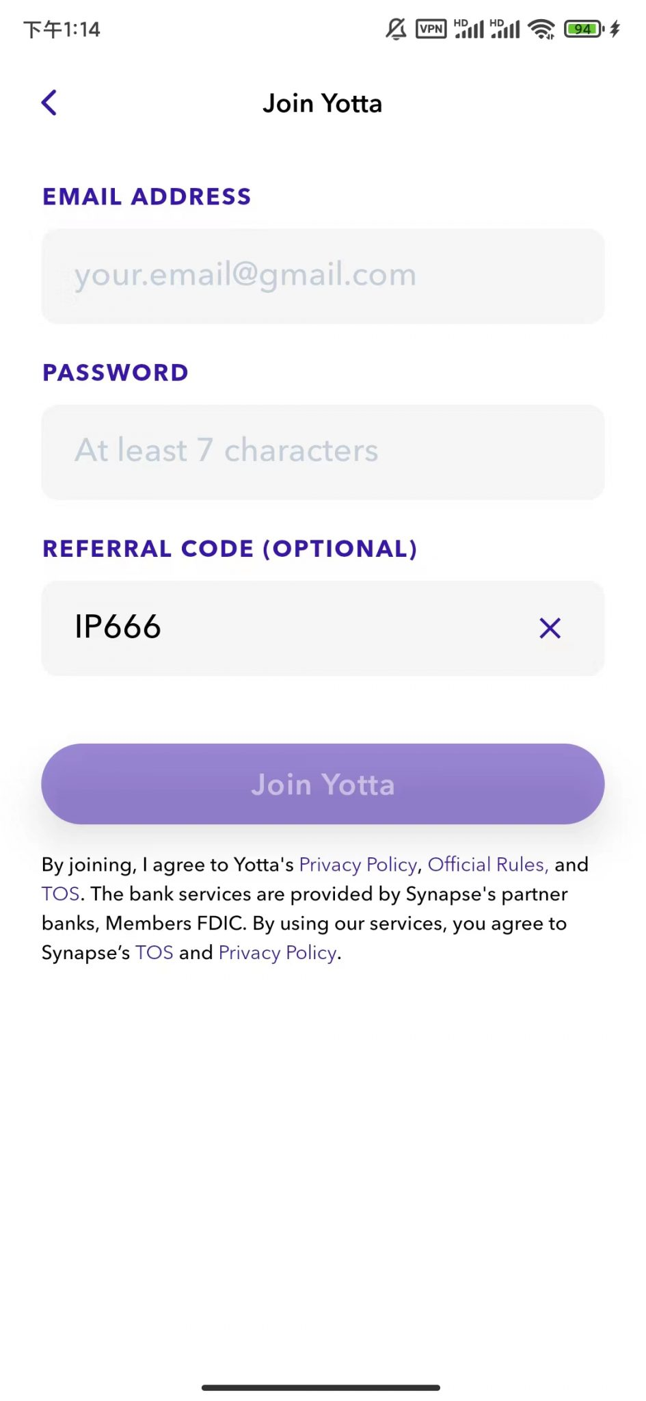Tap the first HD cellular signal icon

(469, 29)
